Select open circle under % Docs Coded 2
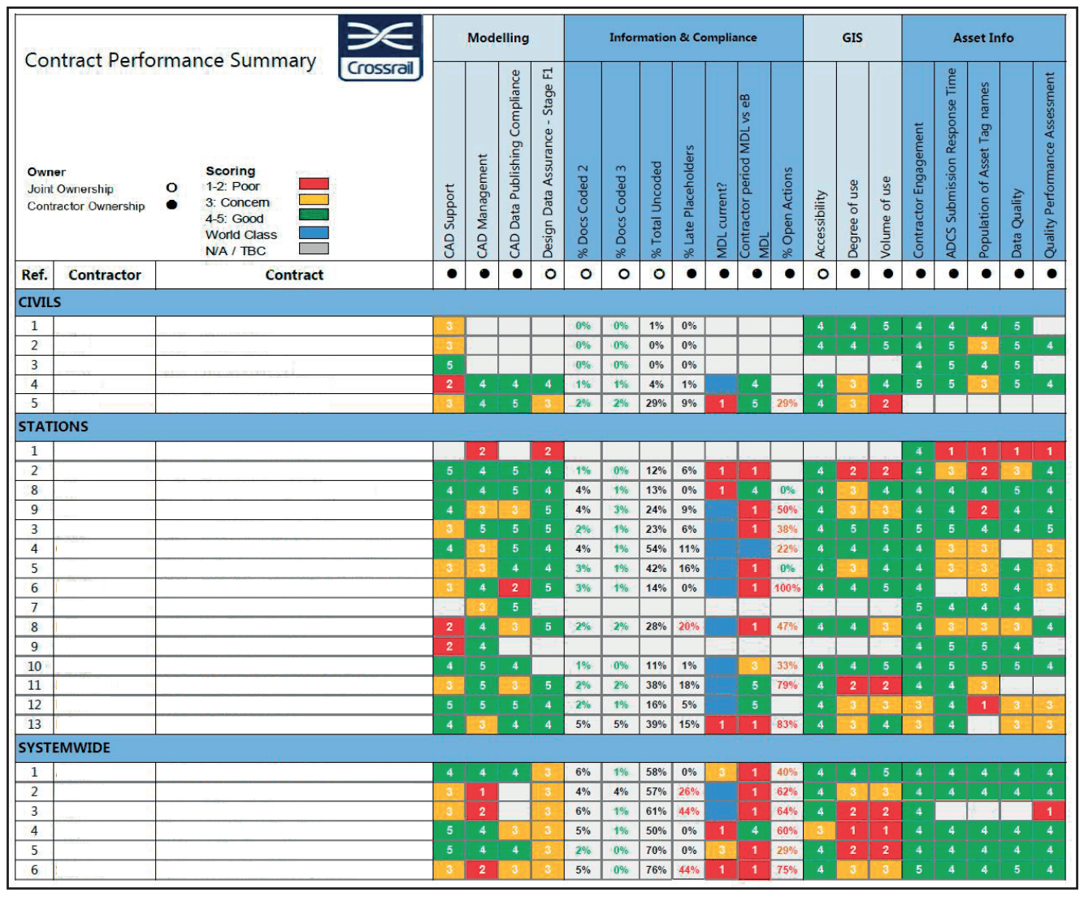The image size is (1084, 897). tap(585, 274)
